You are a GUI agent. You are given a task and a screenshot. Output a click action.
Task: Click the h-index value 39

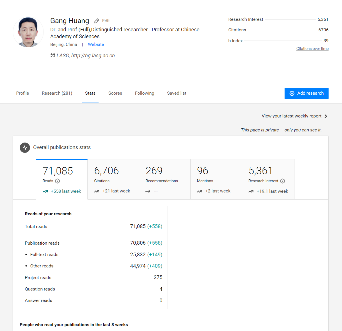tap(326, 41)
